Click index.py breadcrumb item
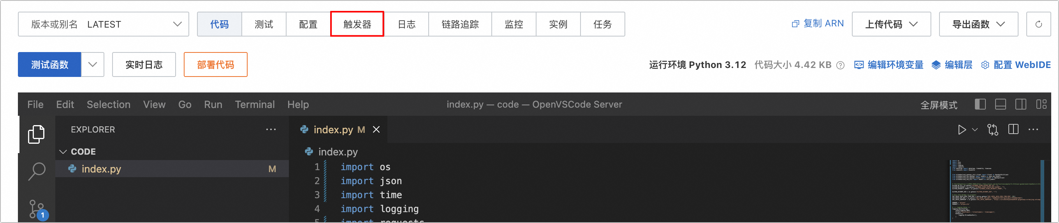 point(338,152)
